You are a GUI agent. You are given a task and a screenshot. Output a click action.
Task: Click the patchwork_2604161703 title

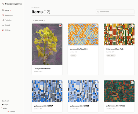point(115,106)
